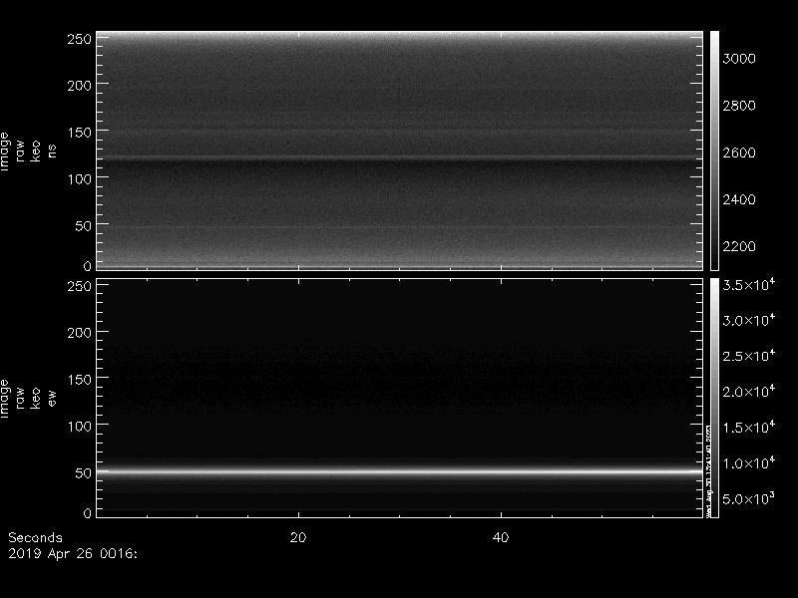The height and width of the screenshot is (598, 798).
Task: Click the lower grayscale colorbar beside ew plot
Action: pyautogui.click(x=714, y=398)
